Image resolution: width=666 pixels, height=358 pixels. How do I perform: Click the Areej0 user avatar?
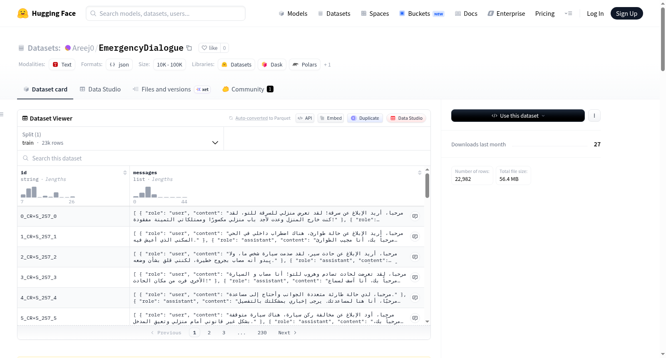68,48
